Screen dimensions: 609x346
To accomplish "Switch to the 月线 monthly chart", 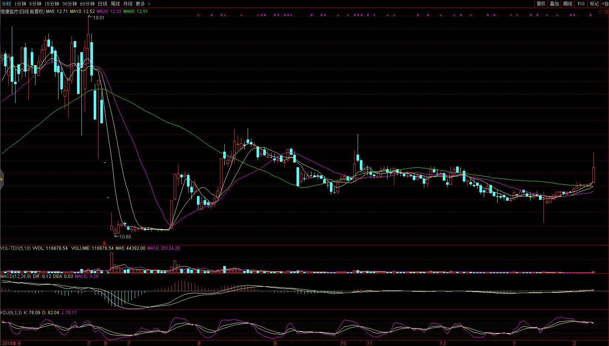I will click(x=128, y=4).
